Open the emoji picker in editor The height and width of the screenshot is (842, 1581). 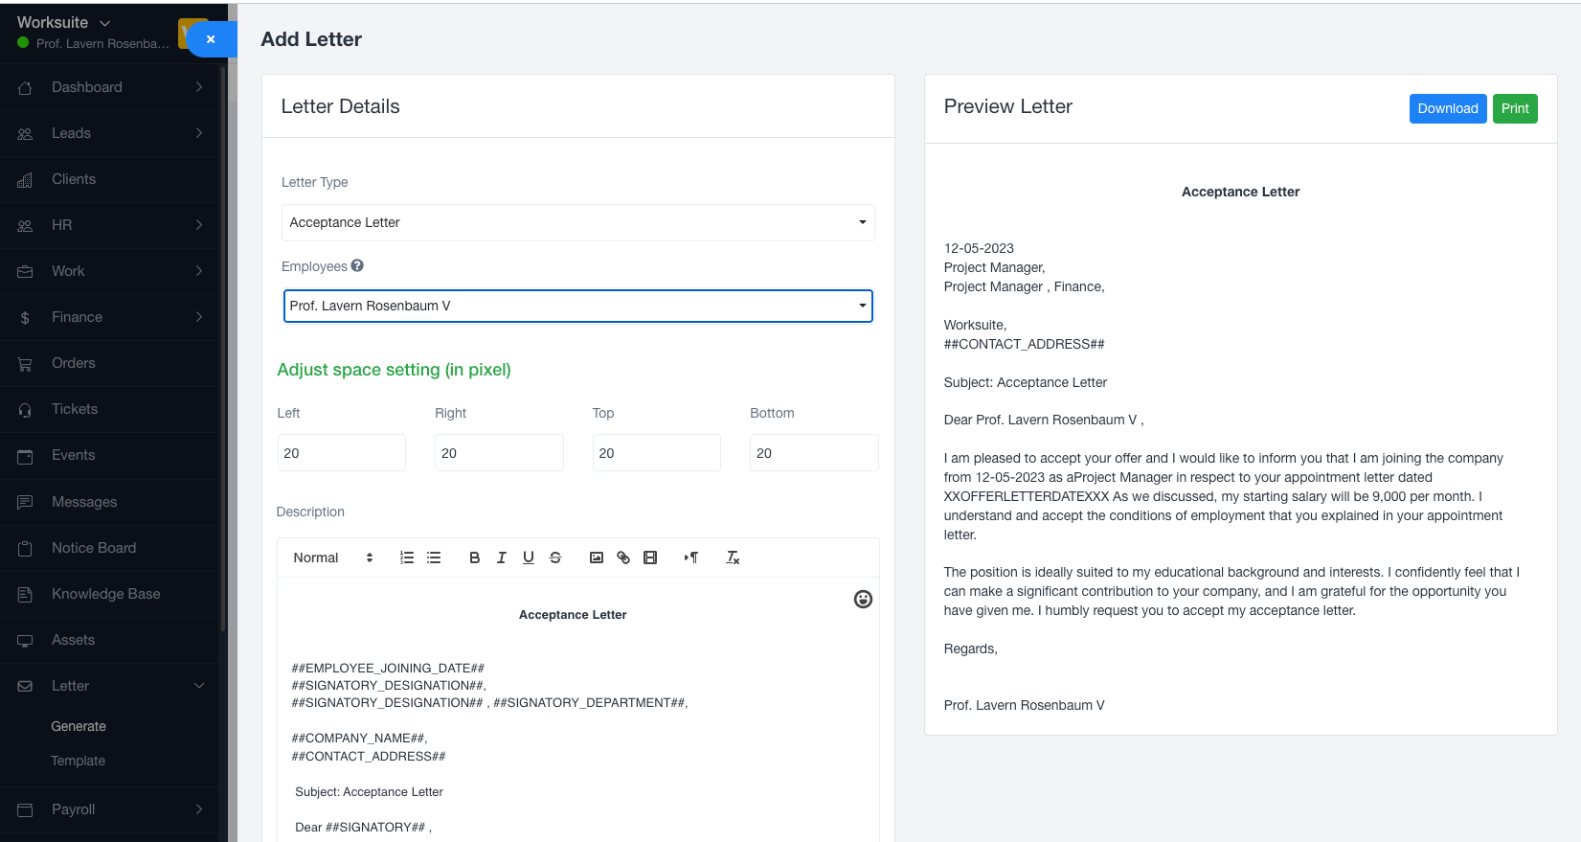(x=863, y=600)
